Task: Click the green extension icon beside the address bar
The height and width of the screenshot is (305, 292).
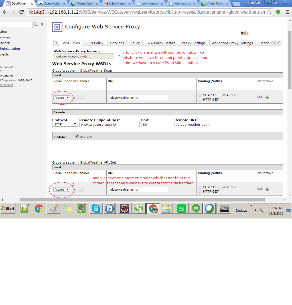Action: coord(278,12)
